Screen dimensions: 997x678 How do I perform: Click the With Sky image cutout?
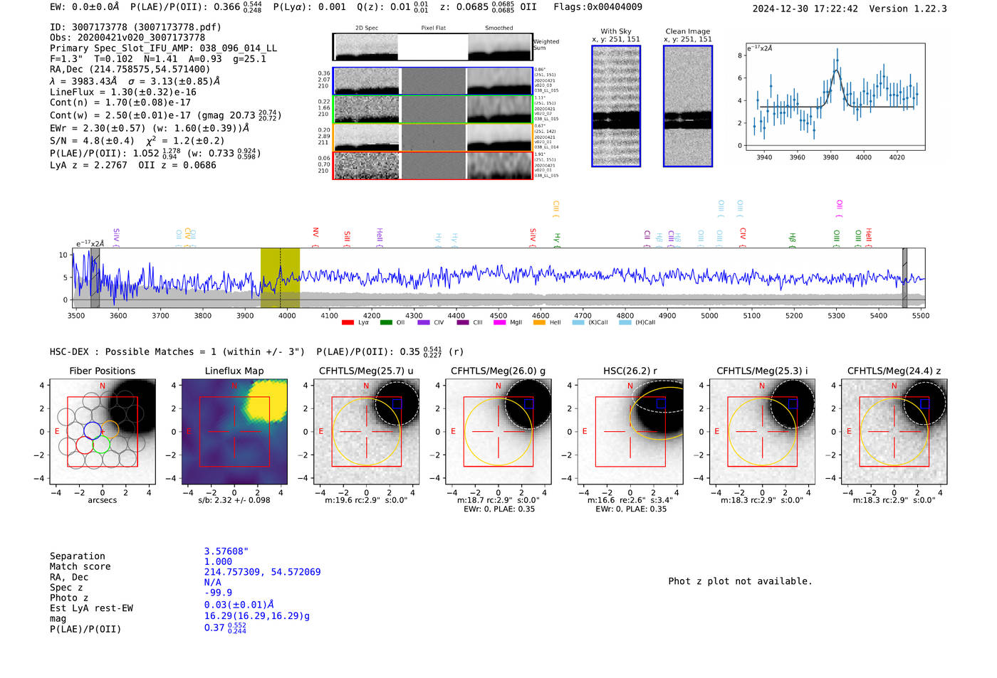616,106
